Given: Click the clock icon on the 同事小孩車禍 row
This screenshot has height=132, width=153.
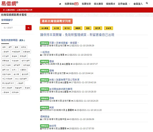Looking at the screenshot, I should coord(73,46).
